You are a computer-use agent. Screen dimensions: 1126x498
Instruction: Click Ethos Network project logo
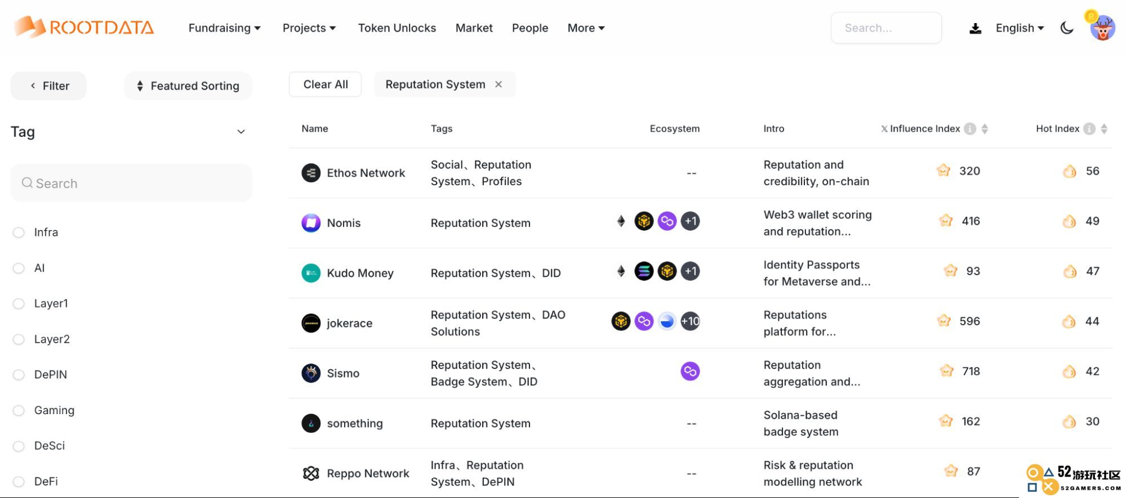(311, 173)
